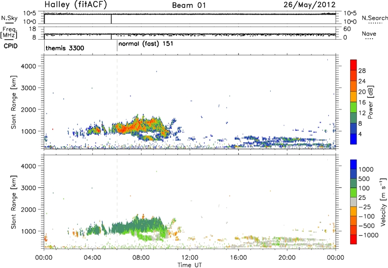Click the velocity plot 'Slant Range [km]' label
Viewport: 388px width, 268px height.
point(14,202)
